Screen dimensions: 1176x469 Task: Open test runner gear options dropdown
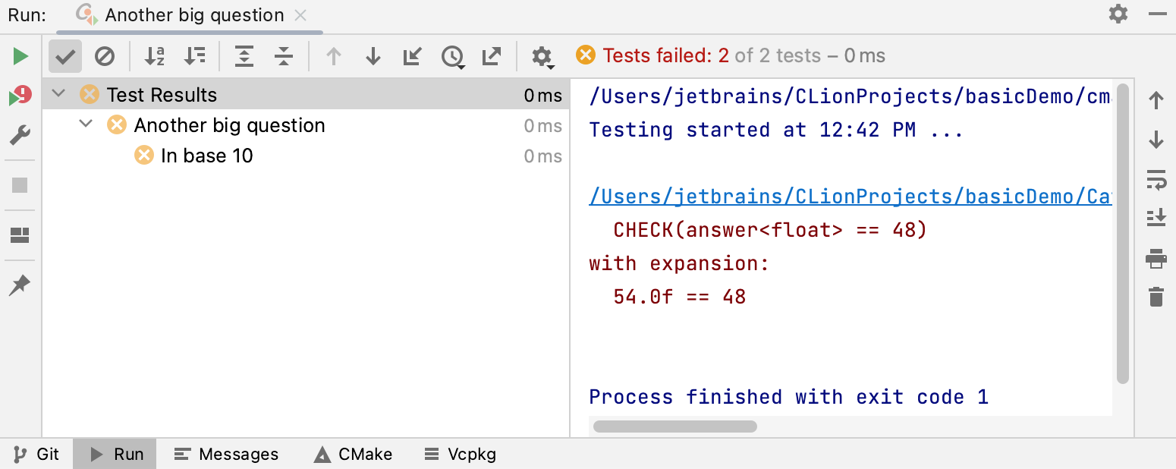point(542,56)
